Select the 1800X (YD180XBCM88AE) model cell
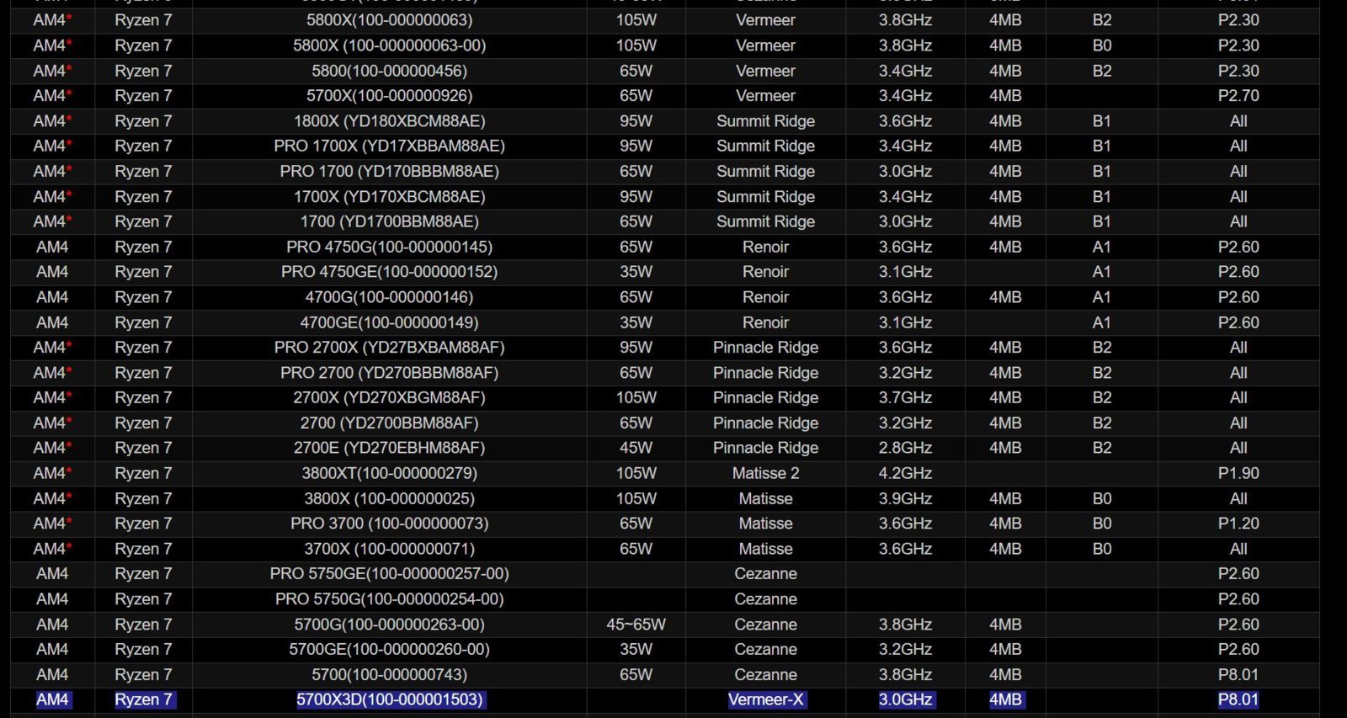 tap(389, 121)
